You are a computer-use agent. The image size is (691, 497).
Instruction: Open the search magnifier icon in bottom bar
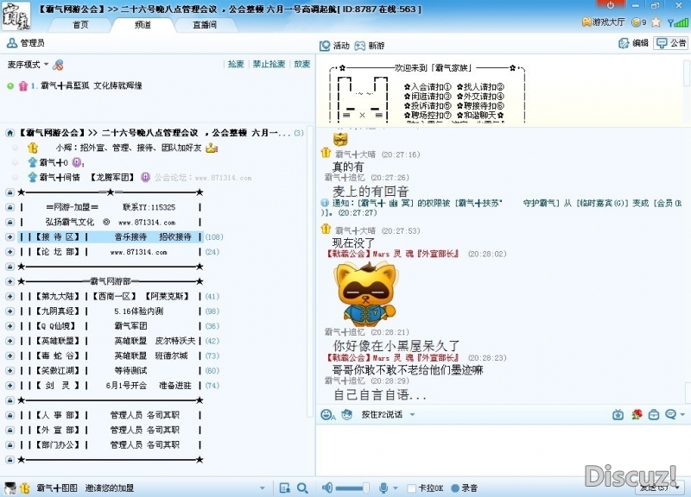[302, 488]
